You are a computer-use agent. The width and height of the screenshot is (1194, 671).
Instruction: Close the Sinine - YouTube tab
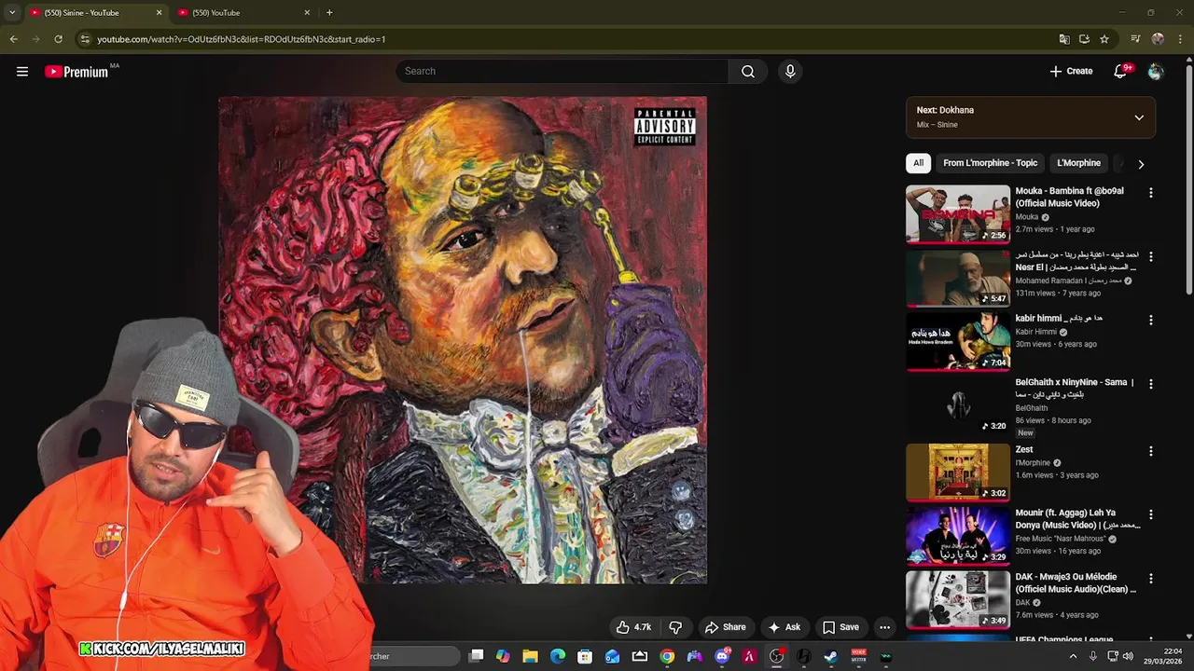tap(159, 12)
